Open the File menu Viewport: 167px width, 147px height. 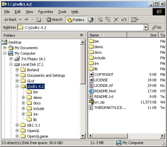(7, 12)
